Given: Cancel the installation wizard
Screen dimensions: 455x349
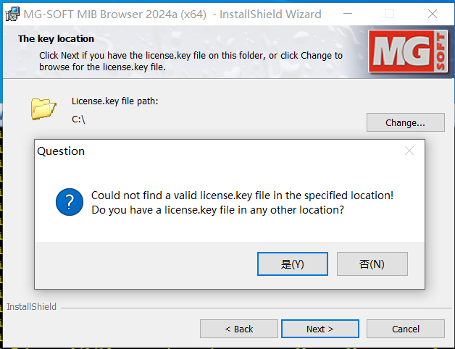Looking at the screenshot, I should [406, 329].
